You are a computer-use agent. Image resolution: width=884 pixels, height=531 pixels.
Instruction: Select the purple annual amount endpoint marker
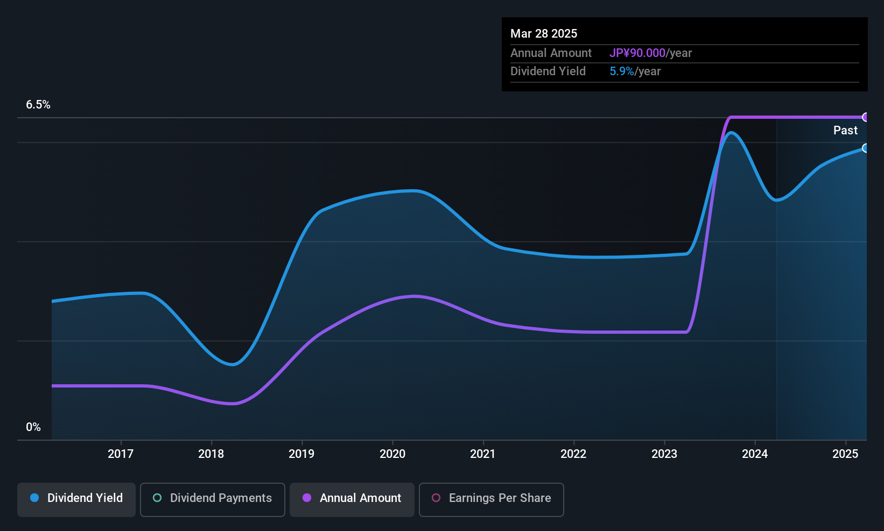pos(866,117)
